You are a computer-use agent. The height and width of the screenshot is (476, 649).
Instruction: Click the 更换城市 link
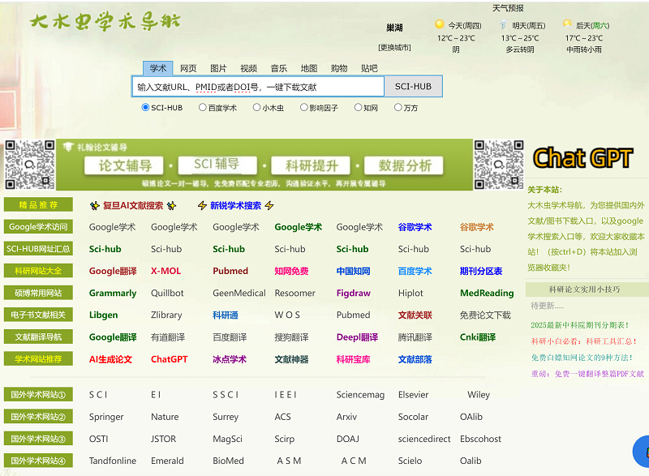tap(394, 48)
